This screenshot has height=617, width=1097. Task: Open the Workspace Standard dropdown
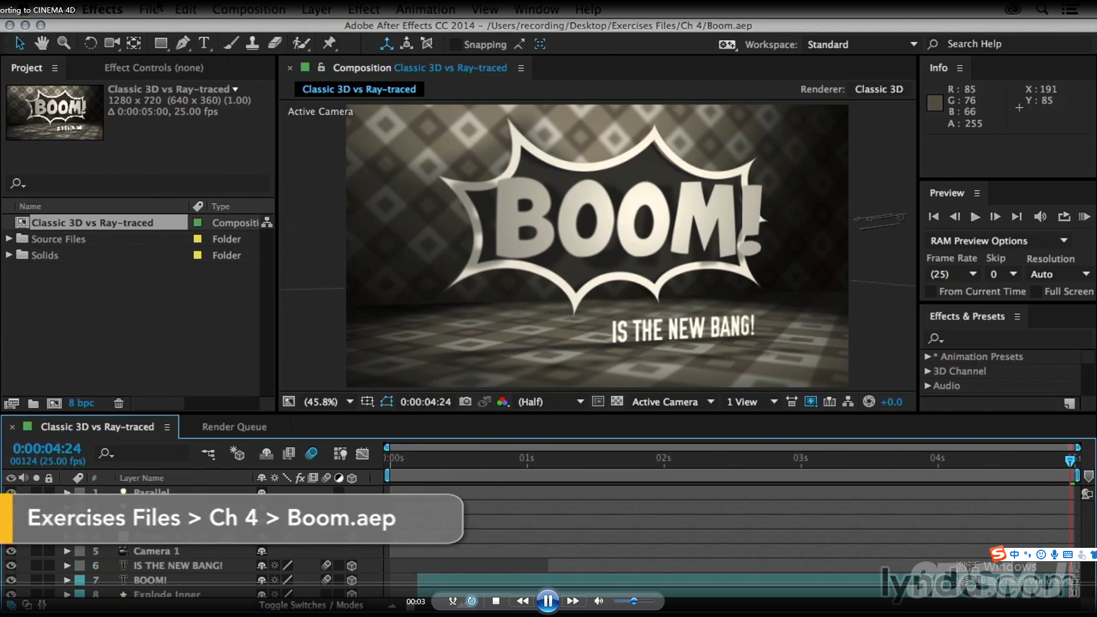(862, 44)
